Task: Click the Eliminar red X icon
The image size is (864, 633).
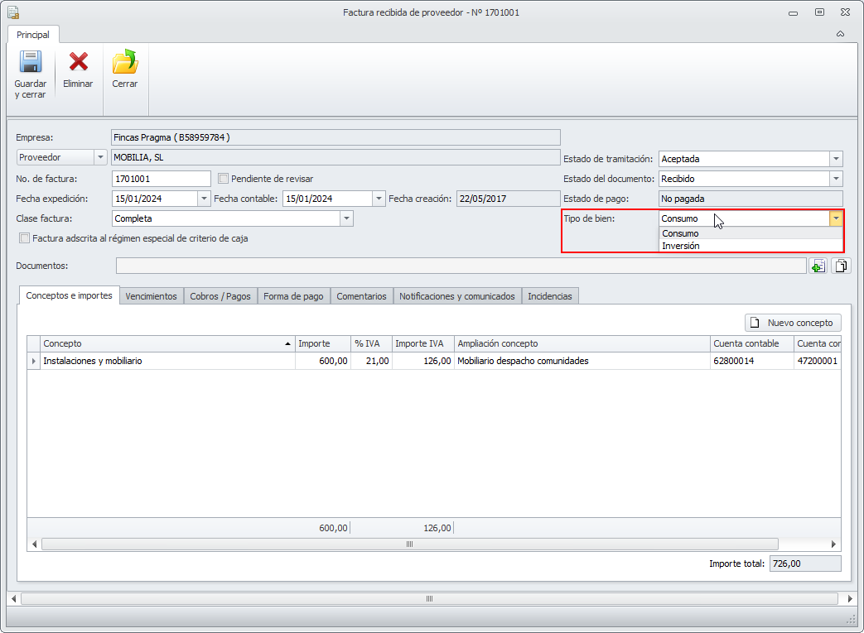Action: tap(78, 63)
